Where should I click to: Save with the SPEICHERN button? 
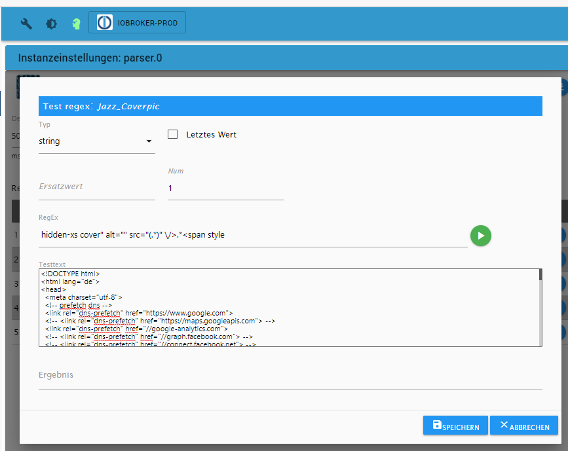point(455,425)
